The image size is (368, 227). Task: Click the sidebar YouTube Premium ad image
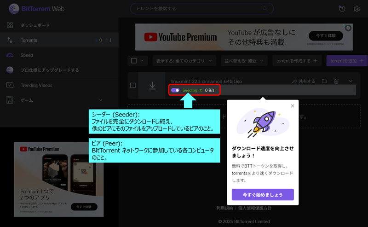click(59, 179)
